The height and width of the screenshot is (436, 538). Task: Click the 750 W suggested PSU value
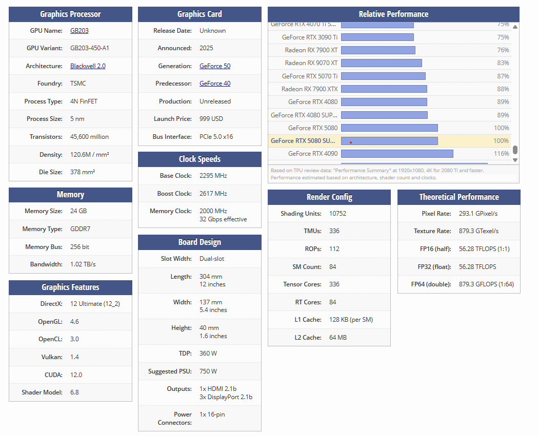tap(208, 371)
